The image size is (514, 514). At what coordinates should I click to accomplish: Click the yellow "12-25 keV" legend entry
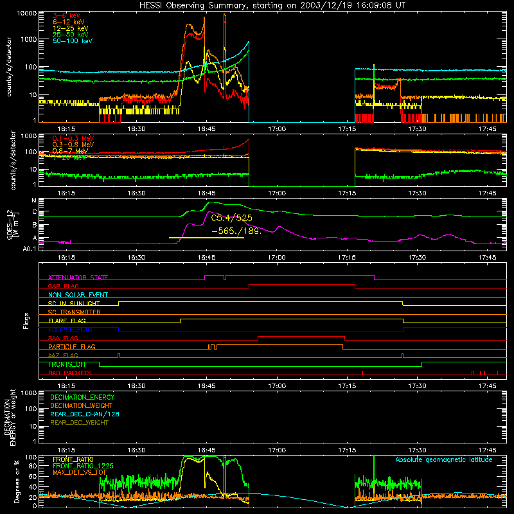(71, 28)
